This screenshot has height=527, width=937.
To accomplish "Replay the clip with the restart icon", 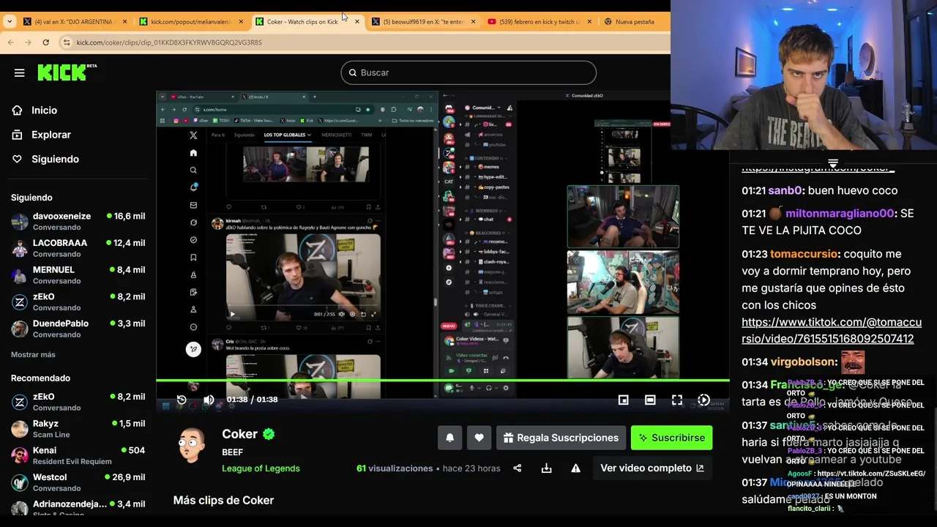I will pyautogui.click(x=182, y=400).
